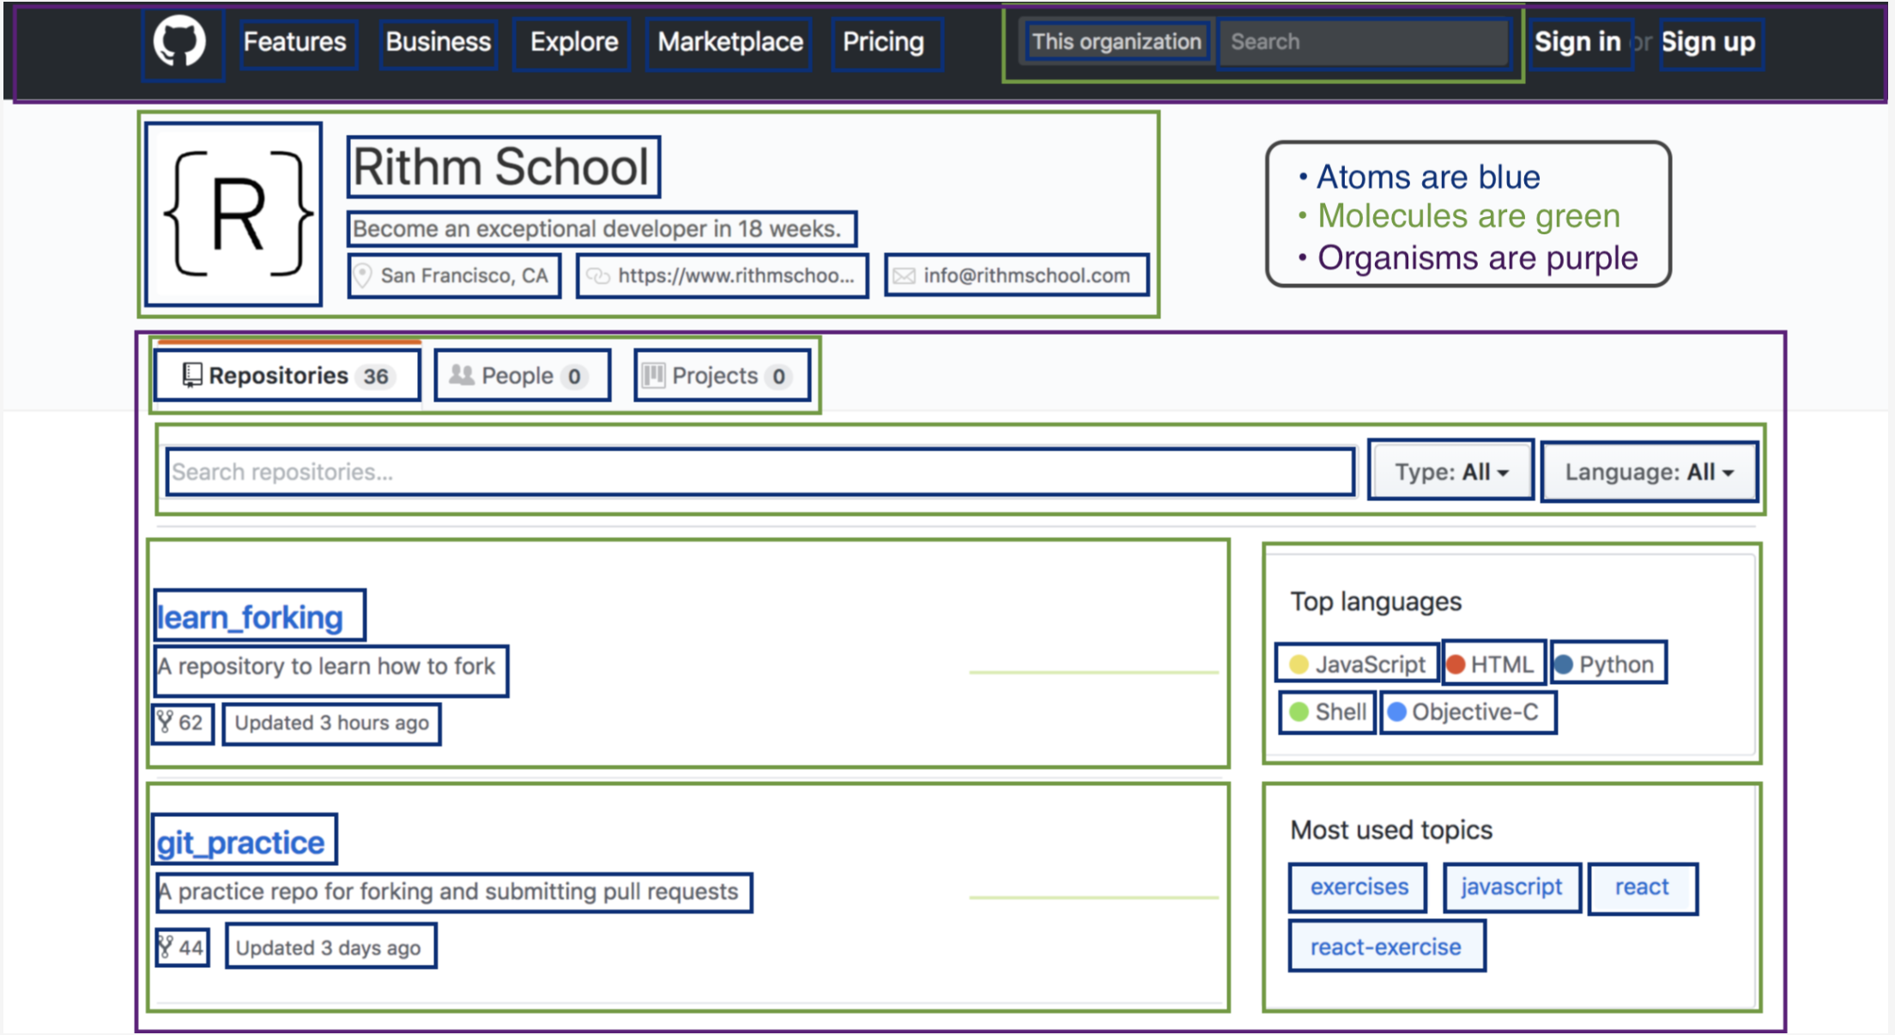Click the Rithm School organization name

pos(502,166)
